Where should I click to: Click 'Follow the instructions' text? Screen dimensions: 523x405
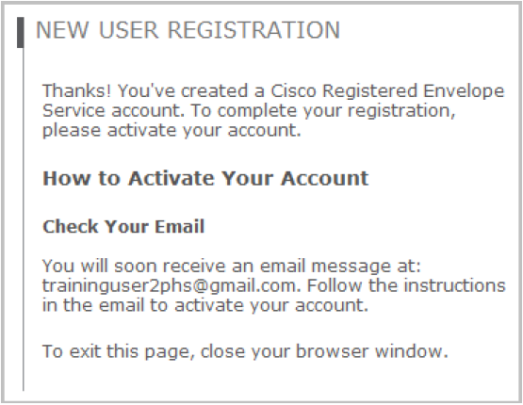click(x=406, y=285)
